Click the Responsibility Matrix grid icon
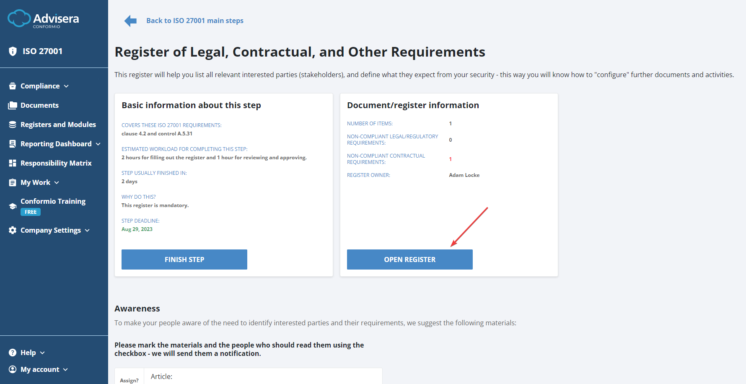 (13, 163)
